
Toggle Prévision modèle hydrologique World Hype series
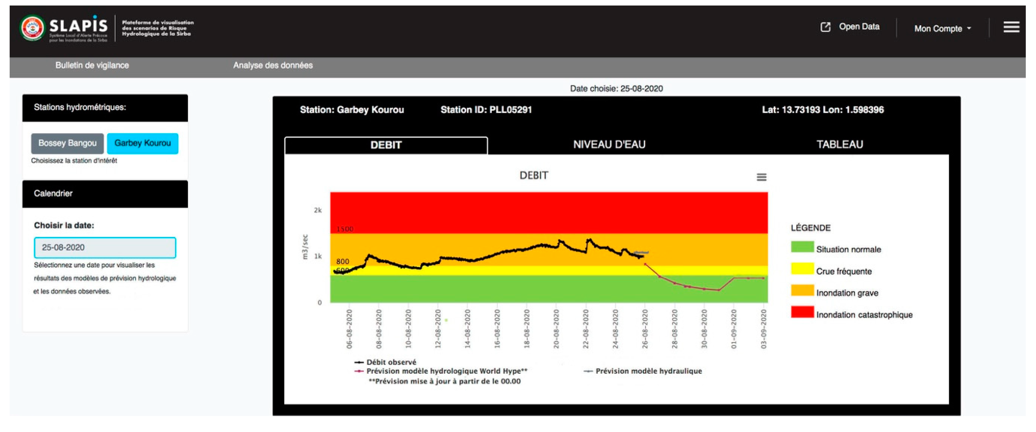click(441, 371)
